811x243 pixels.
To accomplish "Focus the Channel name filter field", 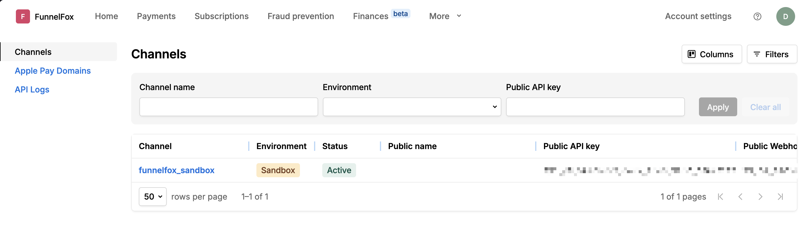I will click(x=228, y=107).
